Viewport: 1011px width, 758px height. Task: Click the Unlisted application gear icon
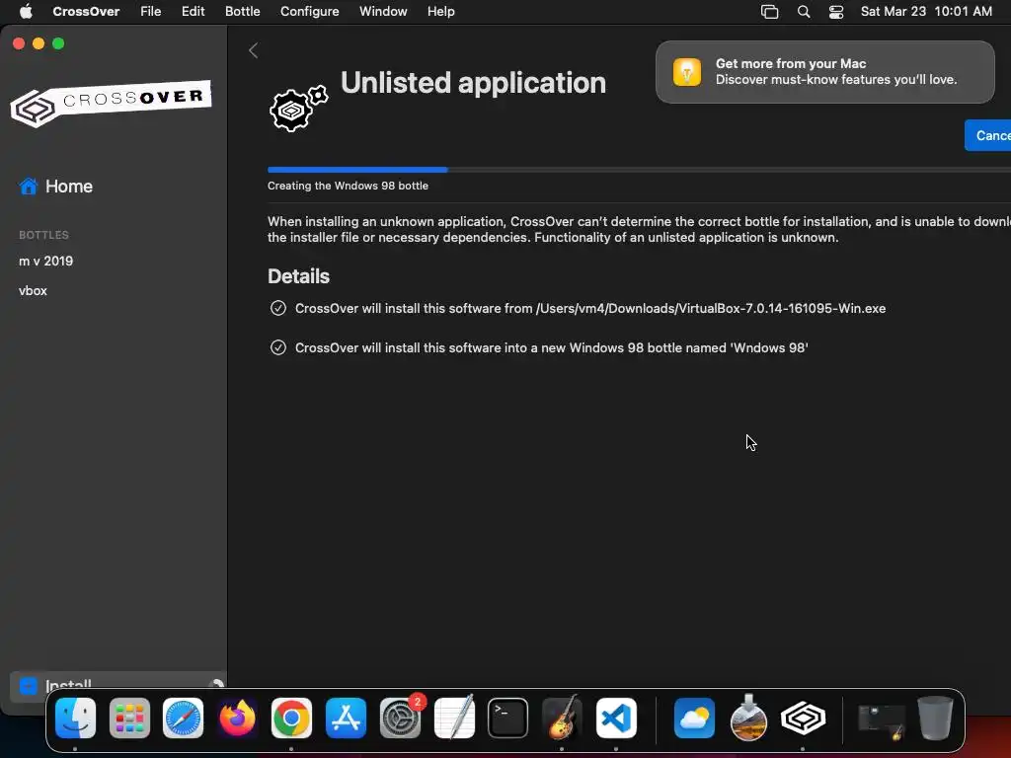click(x=298, y=109)
